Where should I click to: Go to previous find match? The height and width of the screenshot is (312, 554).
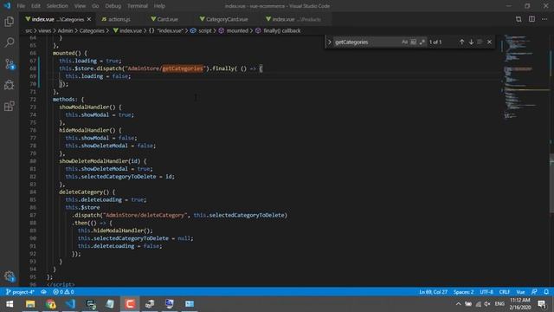[461, 42]
